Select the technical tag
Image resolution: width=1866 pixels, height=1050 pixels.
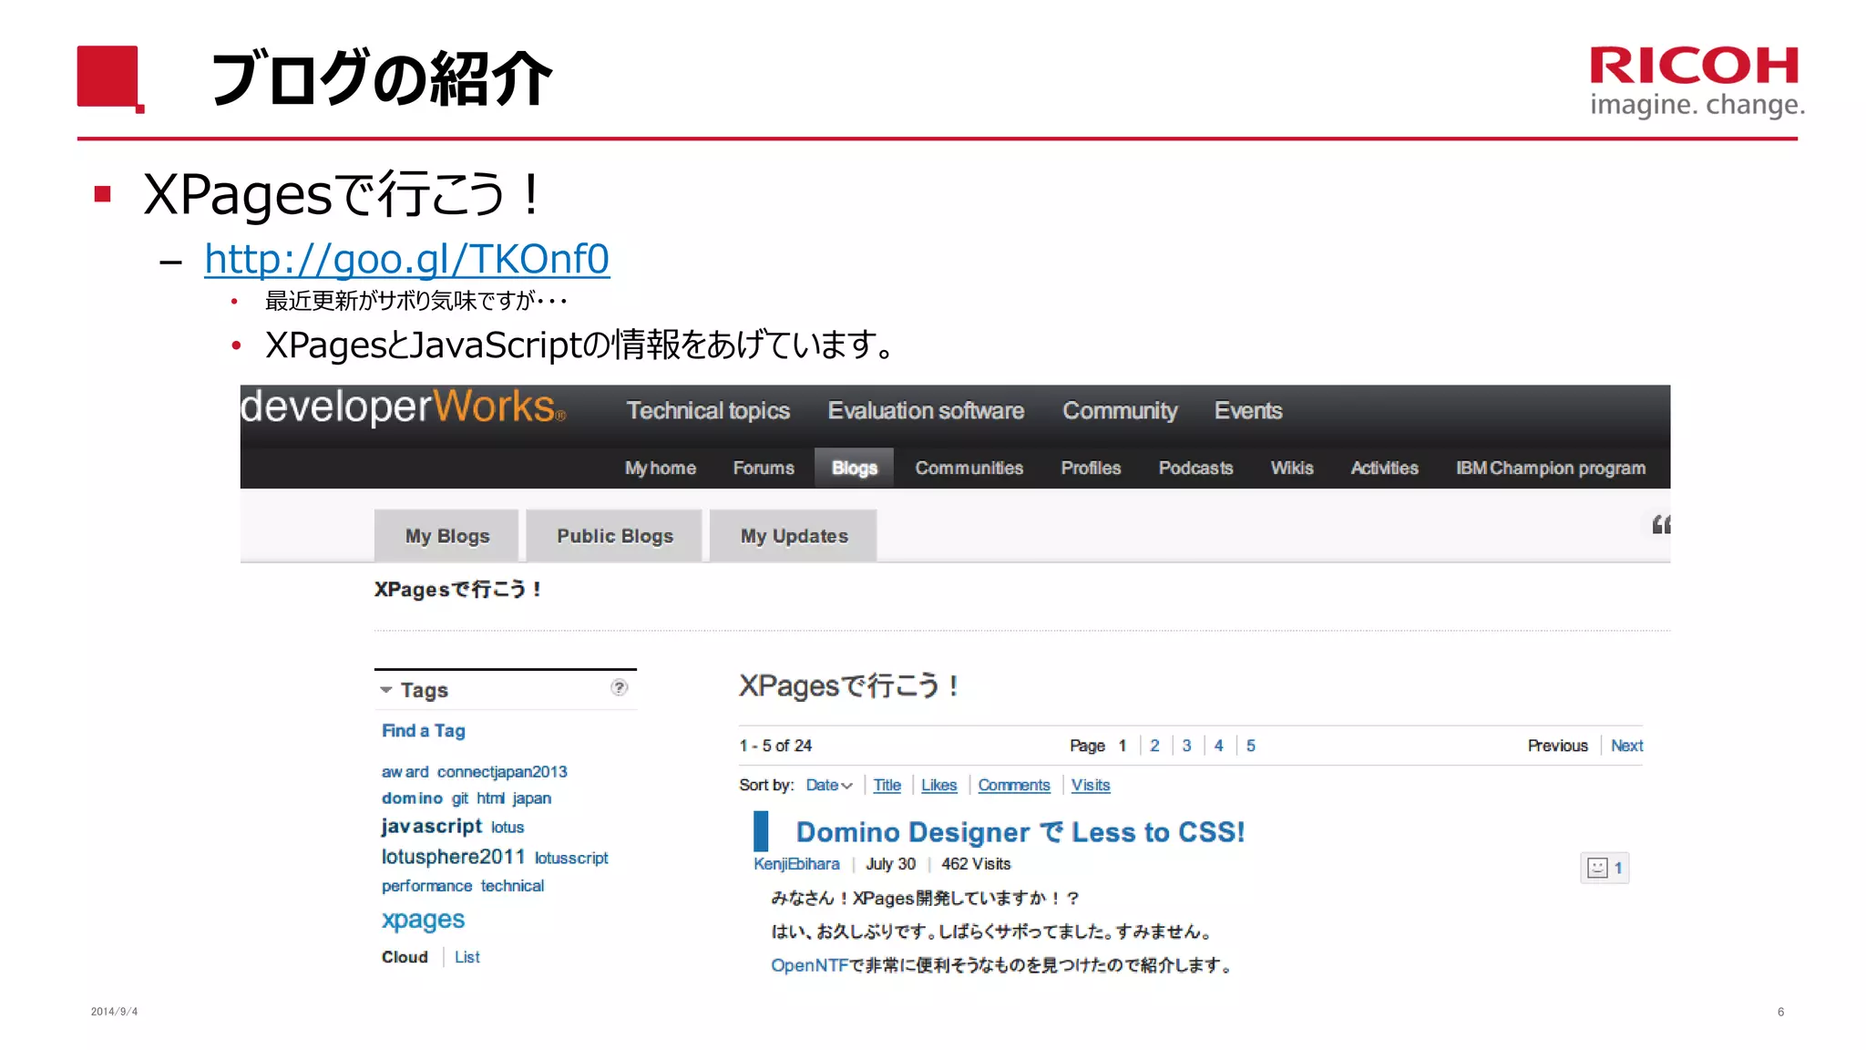pos(512,886)
